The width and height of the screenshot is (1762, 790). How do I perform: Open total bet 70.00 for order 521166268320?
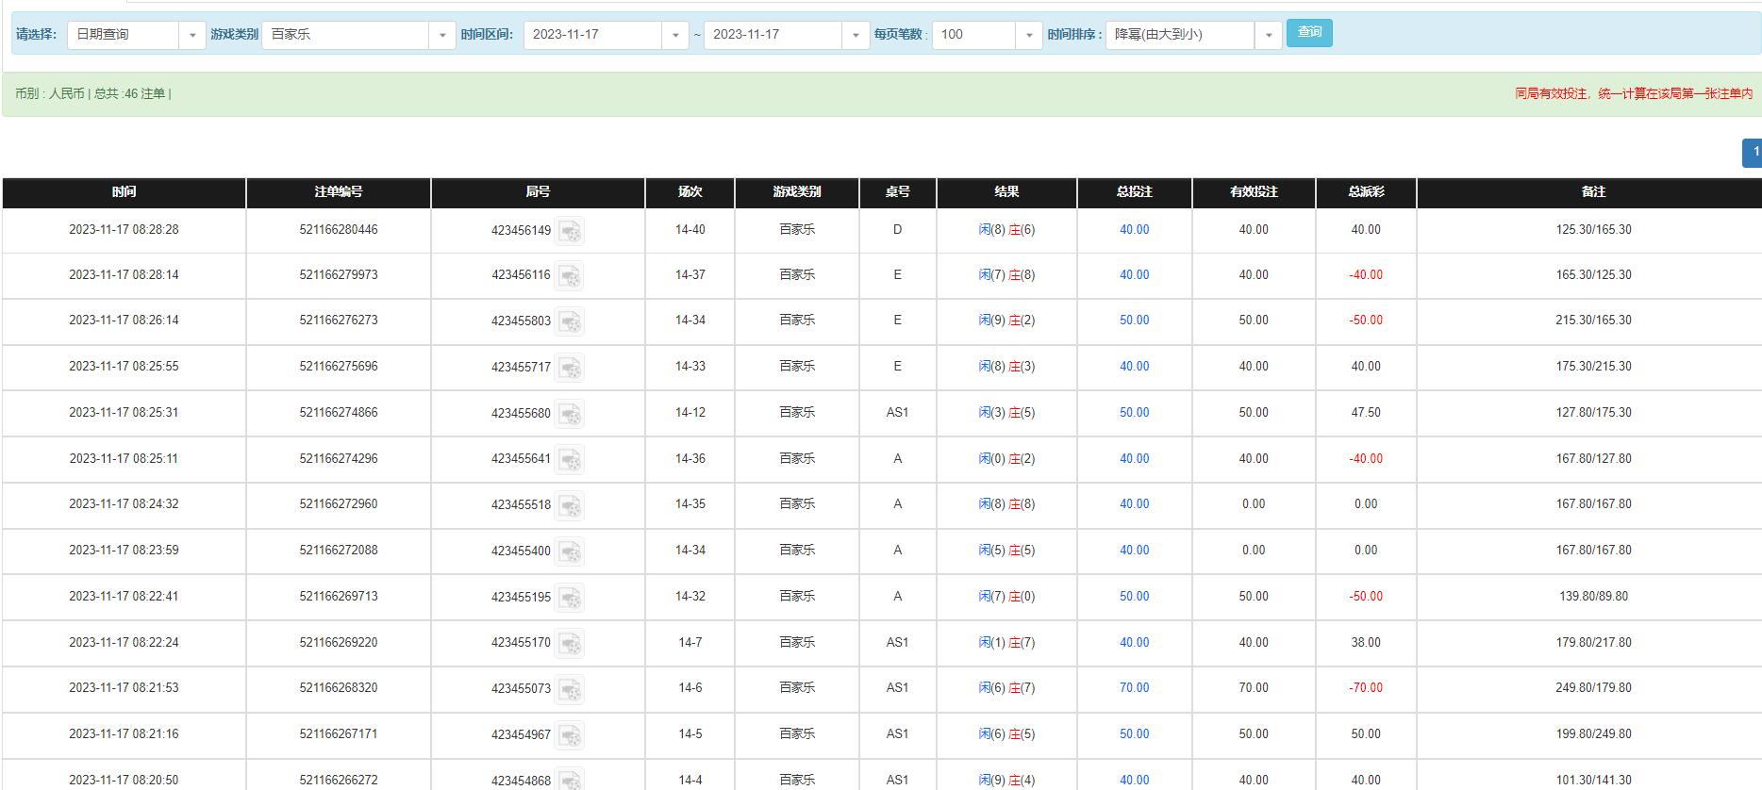1135,688
